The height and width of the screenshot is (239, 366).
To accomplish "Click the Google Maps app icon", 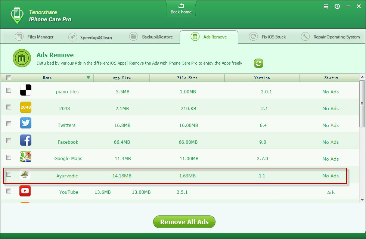I will coord(26,157).
